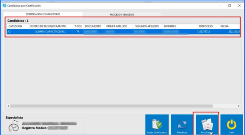Sort by CATEGORIA column header
The width and height of the screenshot is (245, 135).
coord(17,26)
